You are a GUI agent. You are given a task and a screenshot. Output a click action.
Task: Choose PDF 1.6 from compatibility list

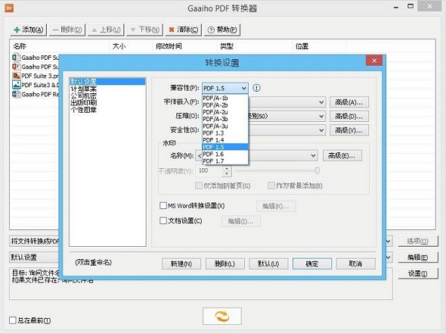click(225, 155)
